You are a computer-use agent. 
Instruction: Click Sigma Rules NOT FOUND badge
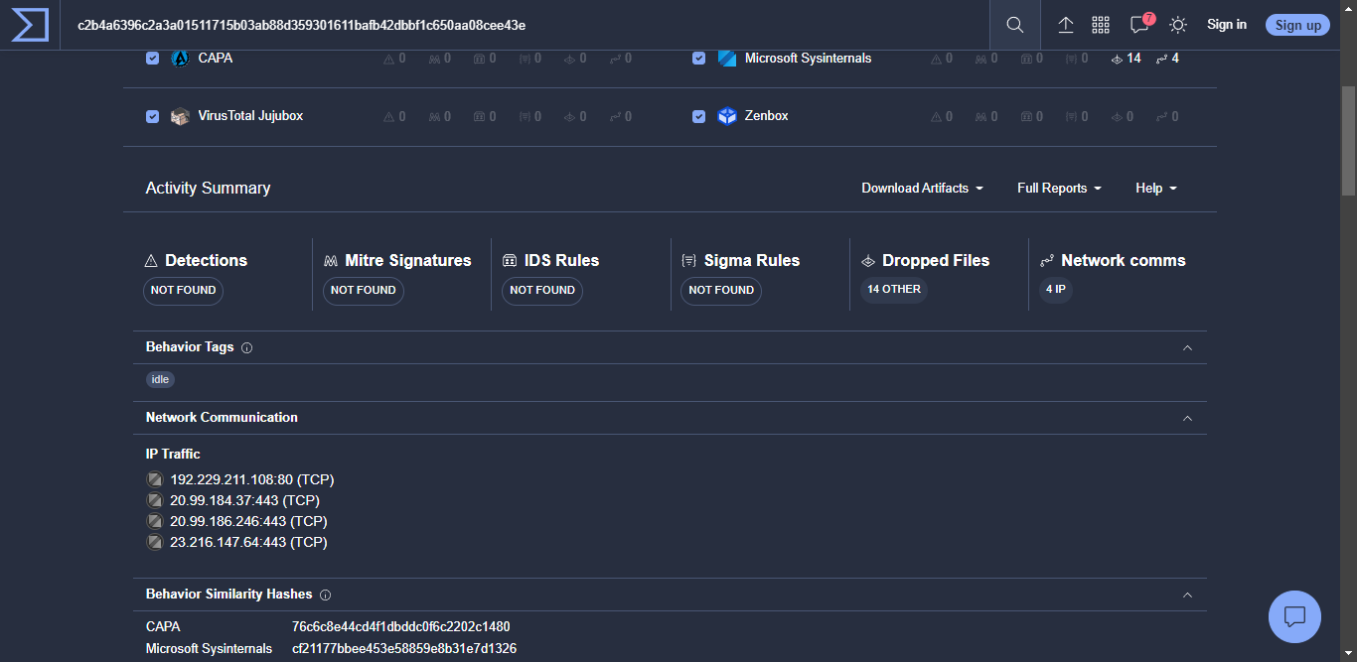(x=720, y=291)
